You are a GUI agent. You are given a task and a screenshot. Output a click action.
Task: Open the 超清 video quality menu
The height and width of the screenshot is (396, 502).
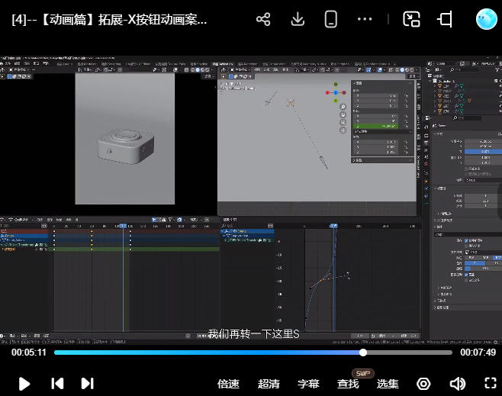269,384
